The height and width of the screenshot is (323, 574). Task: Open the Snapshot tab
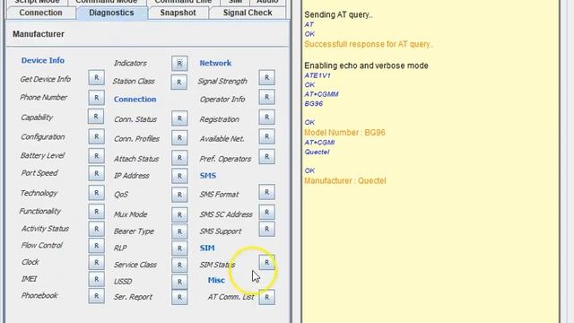click(x=178, y=13)
